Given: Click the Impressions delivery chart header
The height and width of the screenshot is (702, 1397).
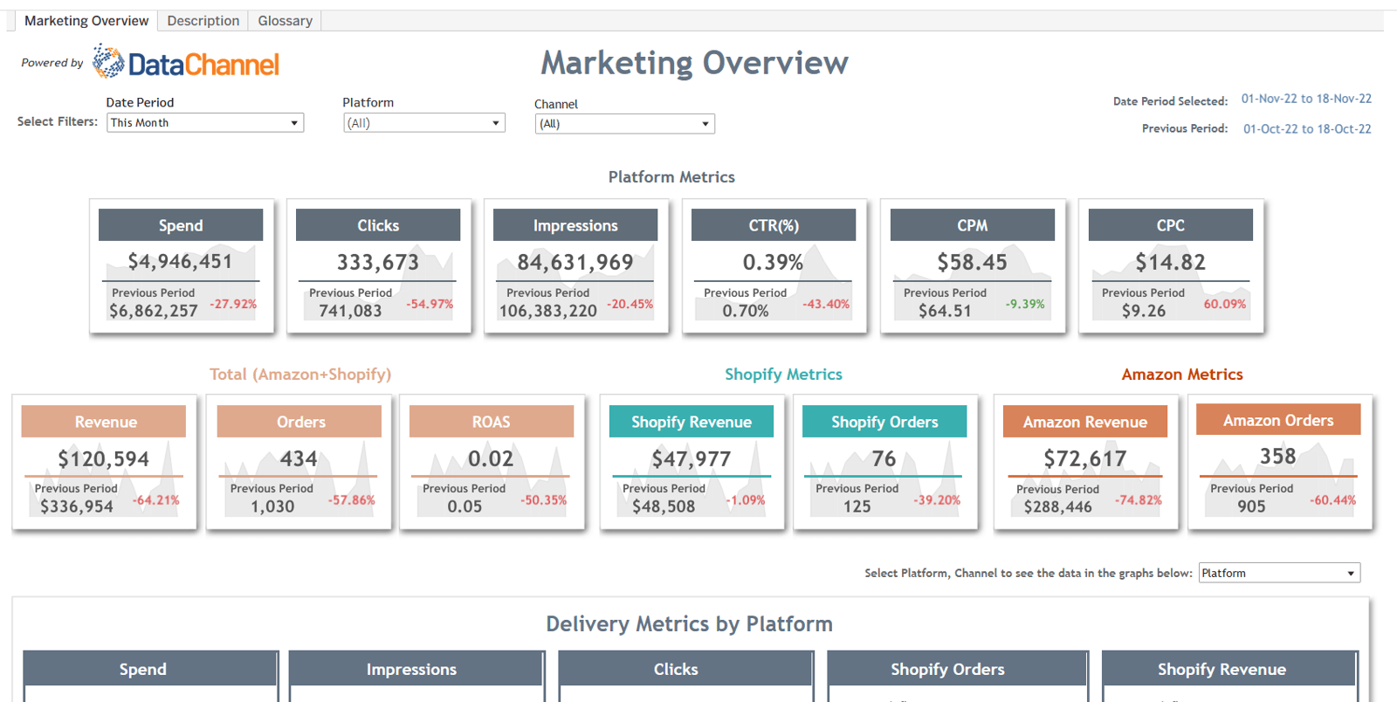Looking at the screenshot, I should 411,669.
